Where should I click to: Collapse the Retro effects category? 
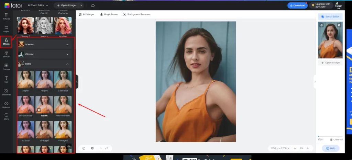tap(45, 64)
